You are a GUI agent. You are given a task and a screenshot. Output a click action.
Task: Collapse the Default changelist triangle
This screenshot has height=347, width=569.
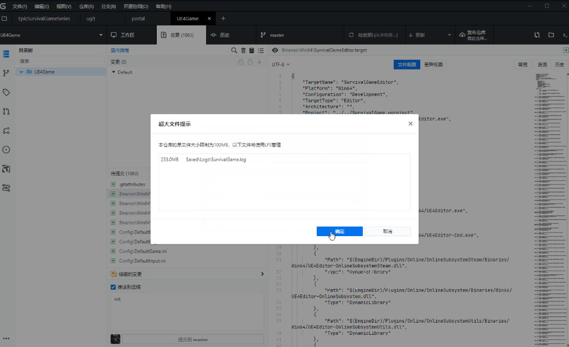[113, 72]
